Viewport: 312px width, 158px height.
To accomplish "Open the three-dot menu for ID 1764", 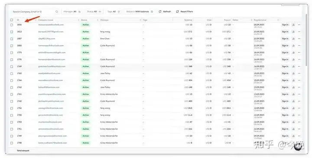I will pos(299,80).
